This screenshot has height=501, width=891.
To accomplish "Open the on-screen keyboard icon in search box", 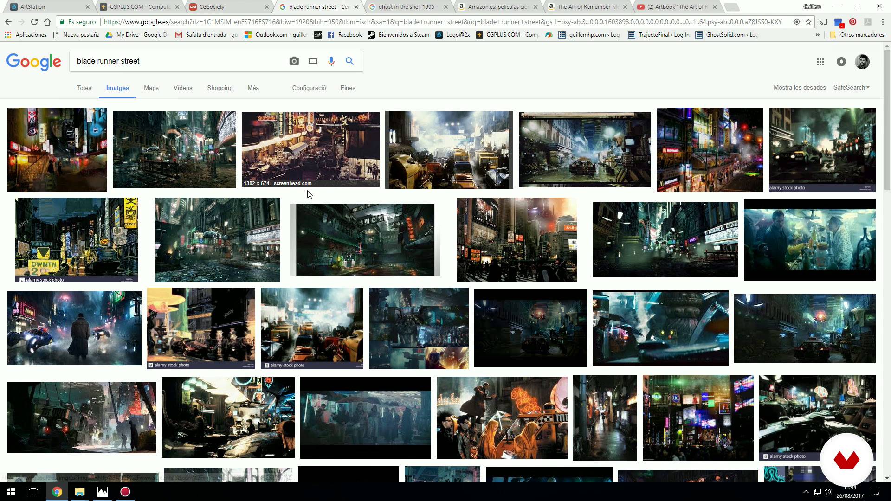I will [x=313, y=61].
